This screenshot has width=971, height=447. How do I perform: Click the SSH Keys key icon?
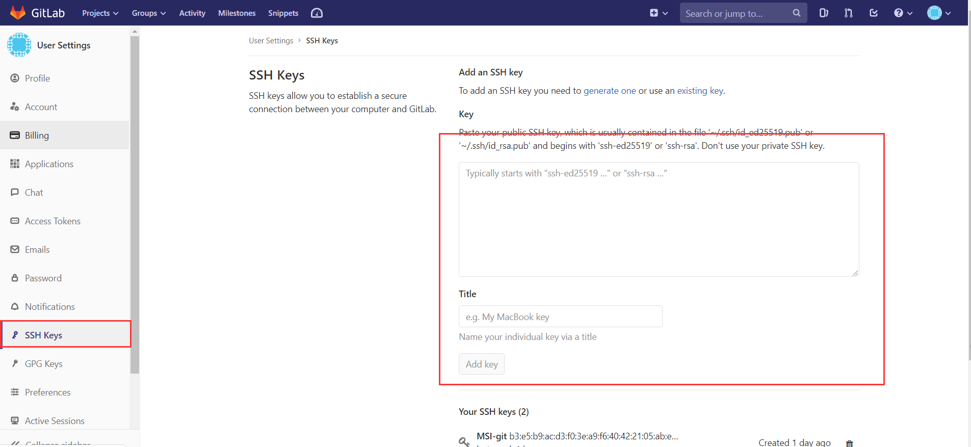pos(15,335)
